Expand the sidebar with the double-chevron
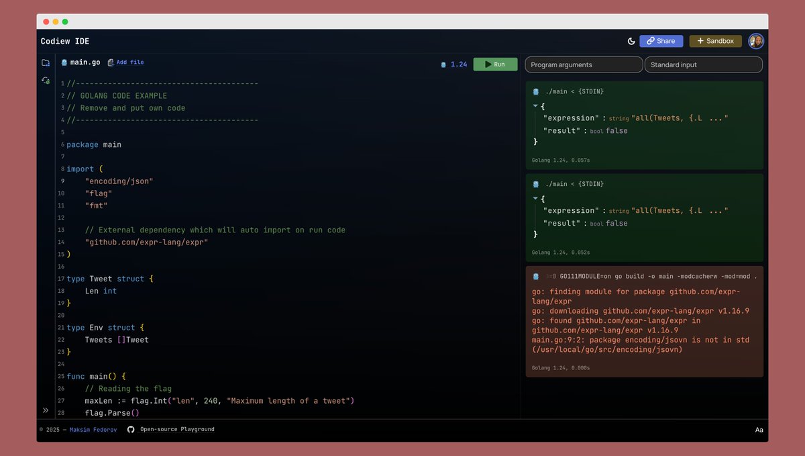Screen dimensions: 805x456 [x=46, y=410]
